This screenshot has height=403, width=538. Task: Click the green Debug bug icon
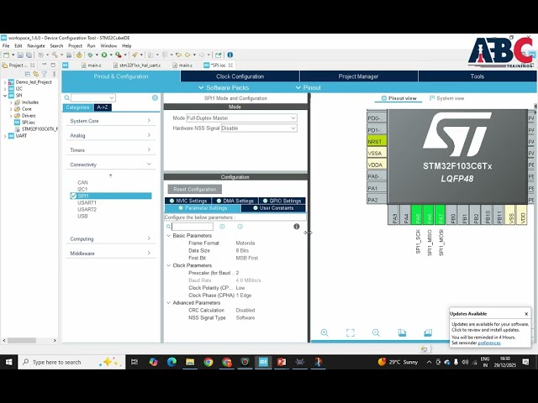click(x=90, y=55)
